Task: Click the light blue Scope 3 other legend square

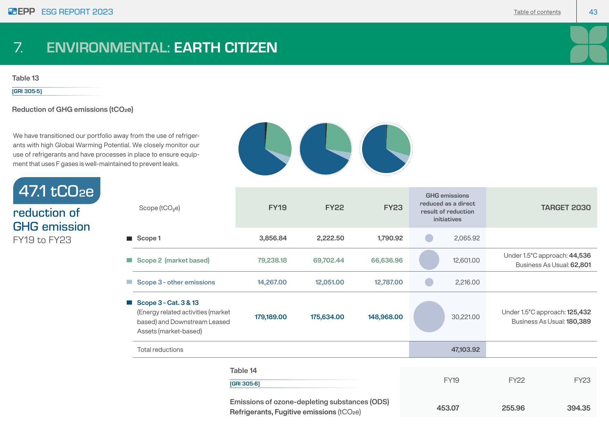Action: pos(130,282)
